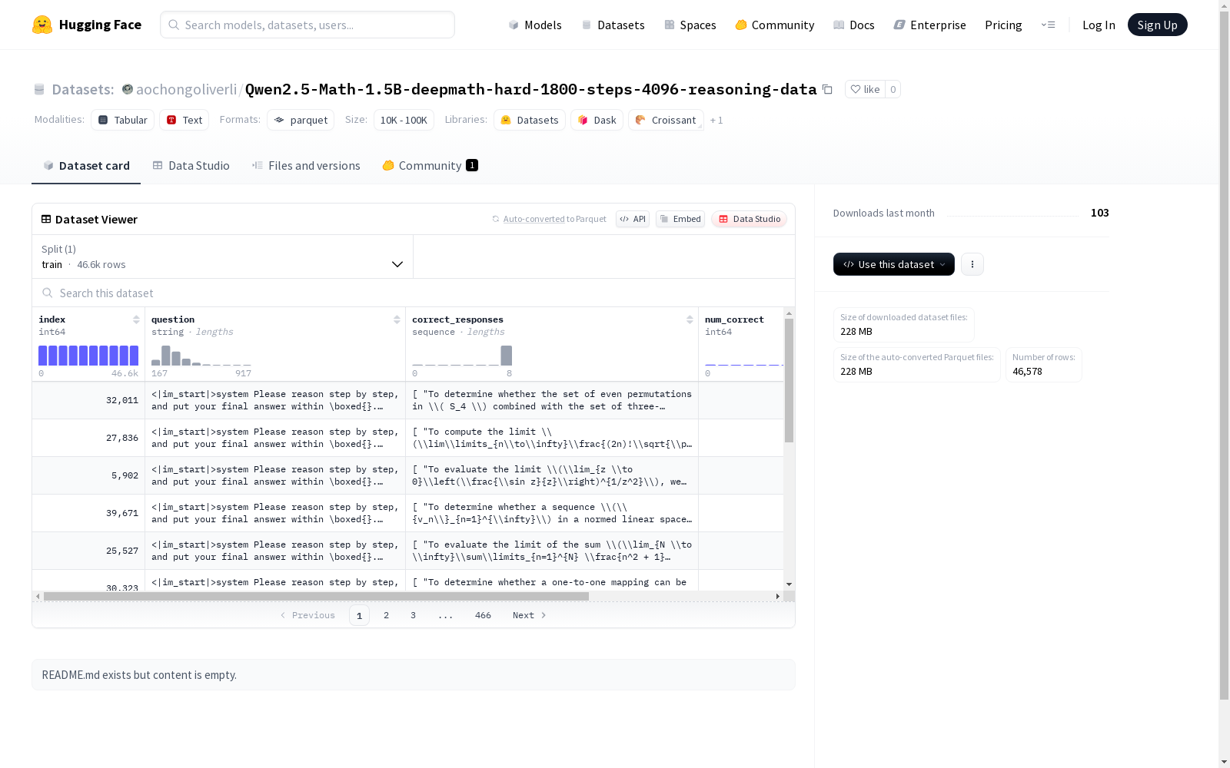Viewport: 1230px width, 768px height.
Task: Click the table scroll down arrow
Action: pyautogui.click(x=789, y=584)
